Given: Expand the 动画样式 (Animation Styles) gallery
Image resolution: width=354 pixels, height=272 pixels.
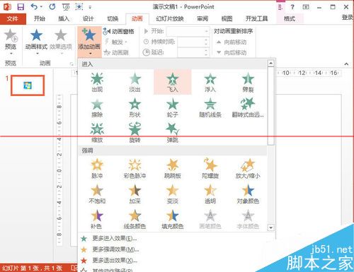Looking at the screenshot, I should (37, 42).
